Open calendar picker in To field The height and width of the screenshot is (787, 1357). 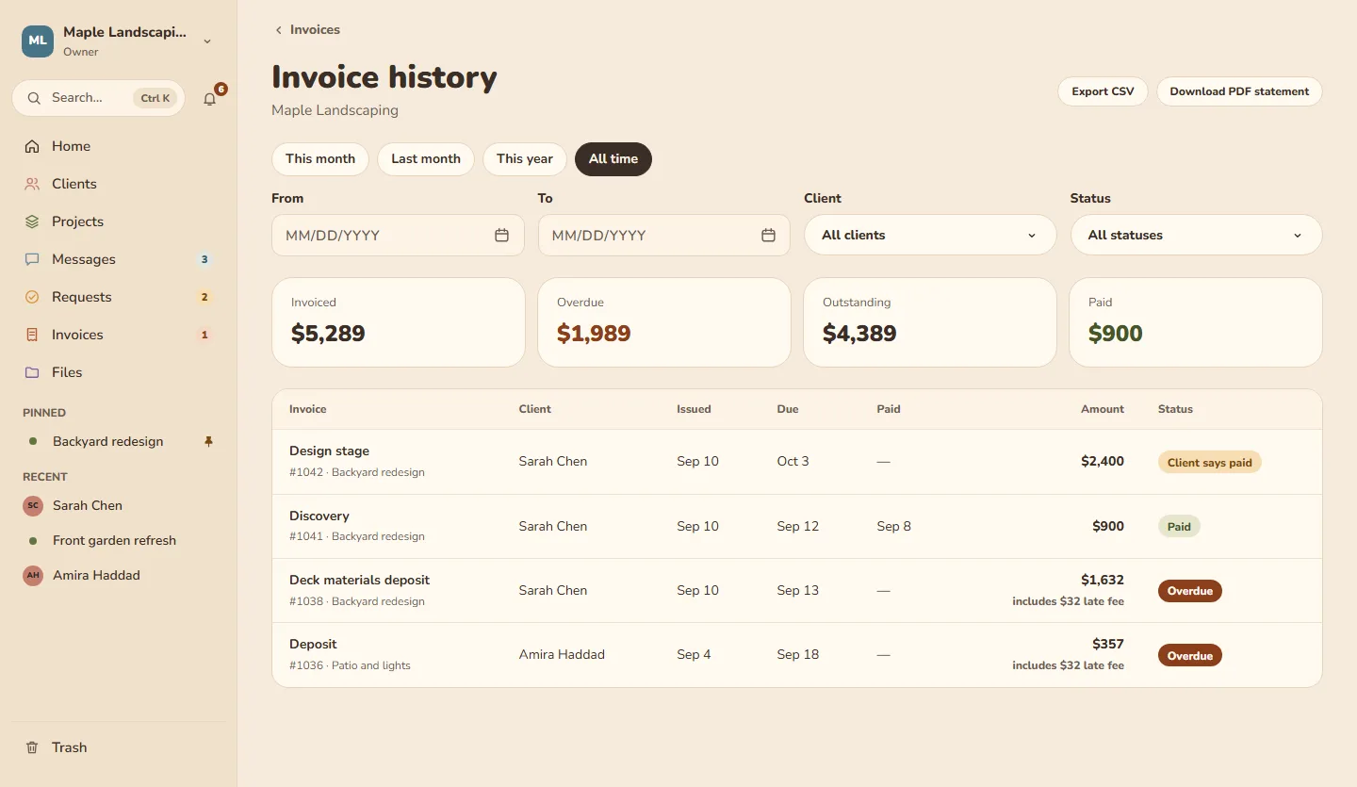tap(768, 235)
